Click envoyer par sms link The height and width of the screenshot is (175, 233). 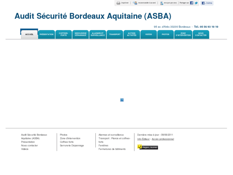pyautogui.click(x=170, y=3)
